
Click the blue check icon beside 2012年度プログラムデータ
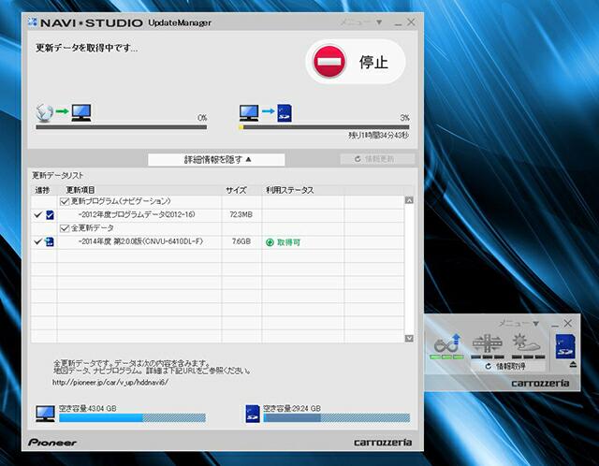[x=50, y=215]
